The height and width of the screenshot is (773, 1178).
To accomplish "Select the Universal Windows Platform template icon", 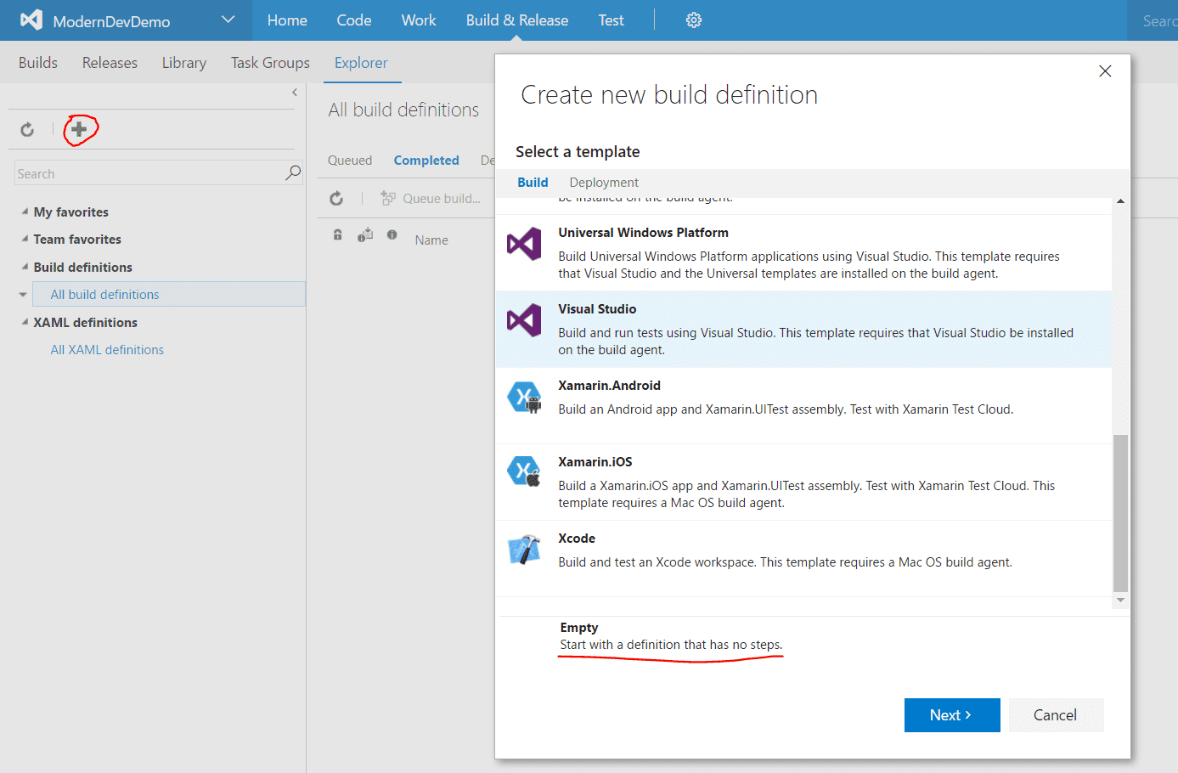I will 524,245.
